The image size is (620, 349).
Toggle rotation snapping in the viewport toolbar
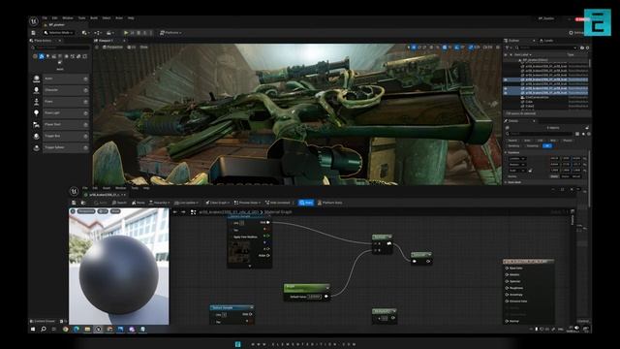(457, 48)
